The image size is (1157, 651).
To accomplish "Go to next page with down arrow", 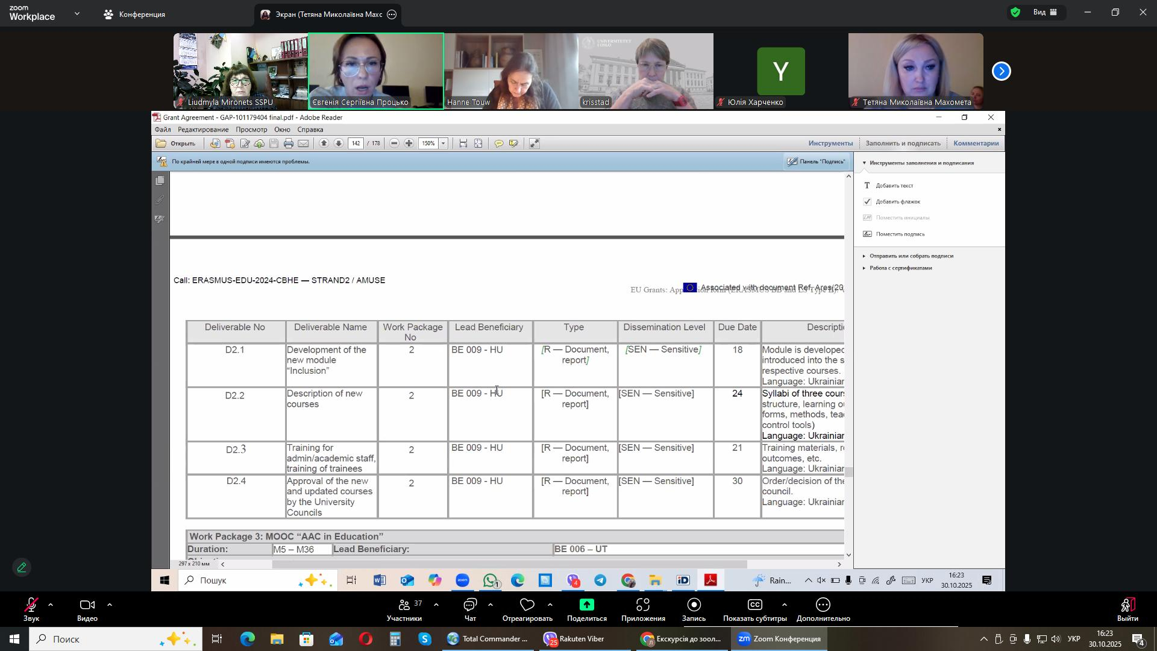I will coord(339,143).
